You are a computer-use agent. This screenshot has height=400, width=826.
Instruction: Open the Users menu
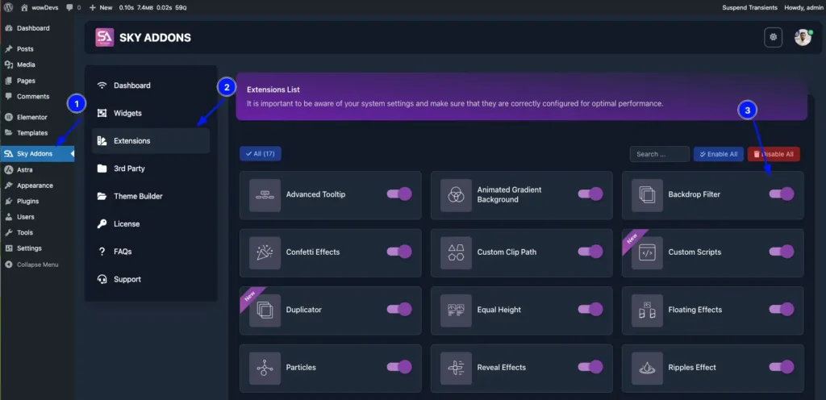37,216
